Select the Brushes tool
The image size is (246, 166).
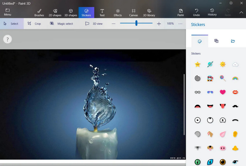pyautogui.click(x=39, y=12)
